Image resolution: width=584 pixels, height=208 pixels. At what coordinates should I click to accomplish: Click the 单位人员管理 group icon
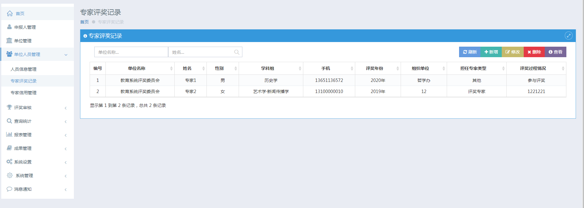point(9,54)
